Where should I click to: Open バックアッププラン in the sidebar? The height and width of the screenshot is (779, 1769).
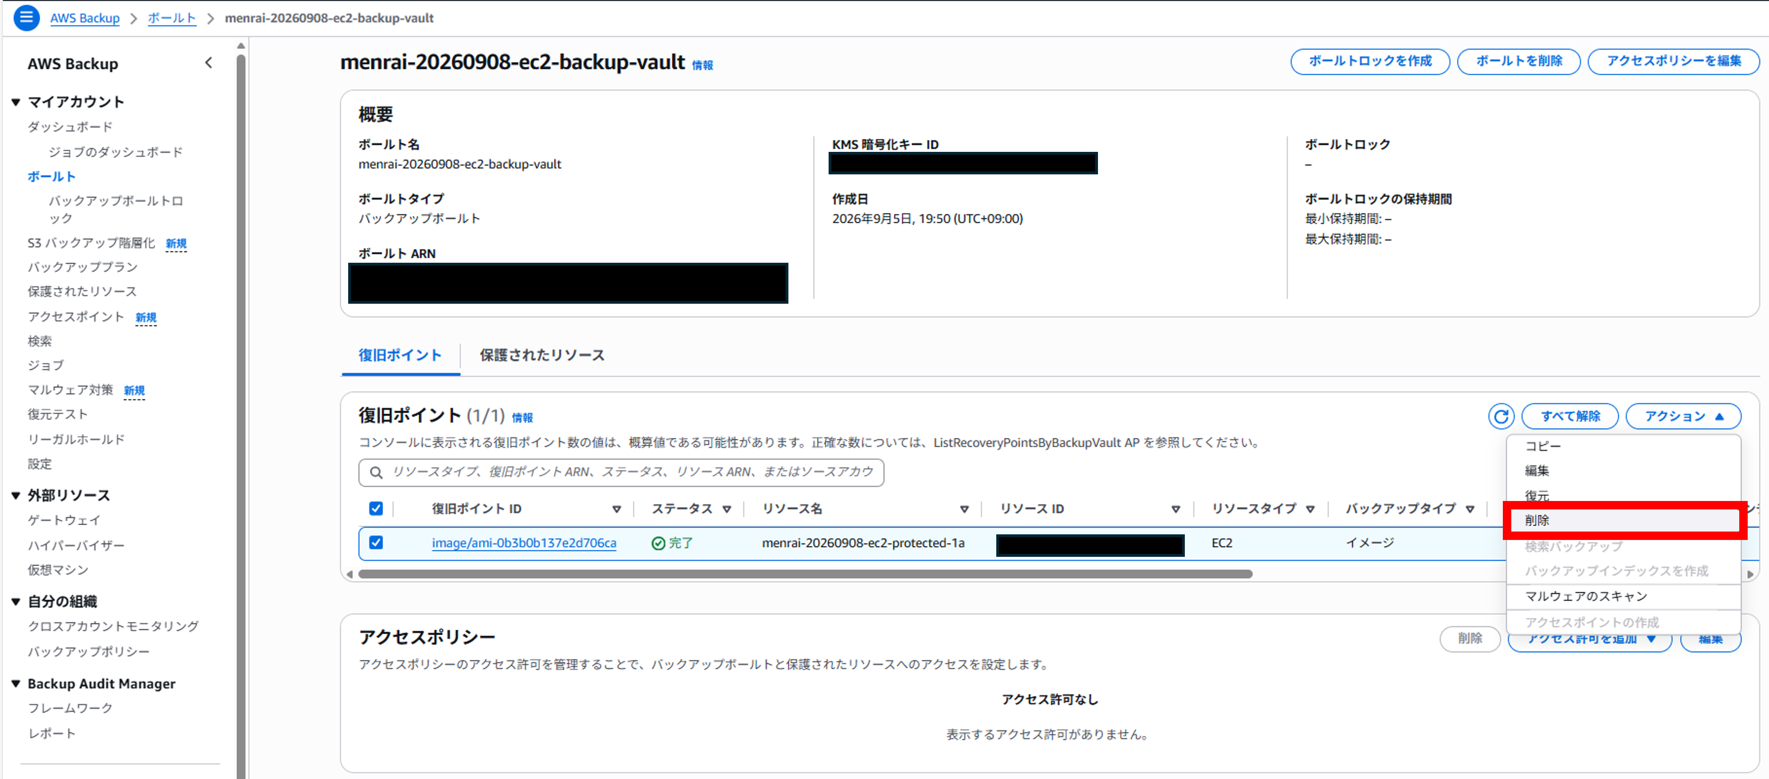tap(82, 267)
